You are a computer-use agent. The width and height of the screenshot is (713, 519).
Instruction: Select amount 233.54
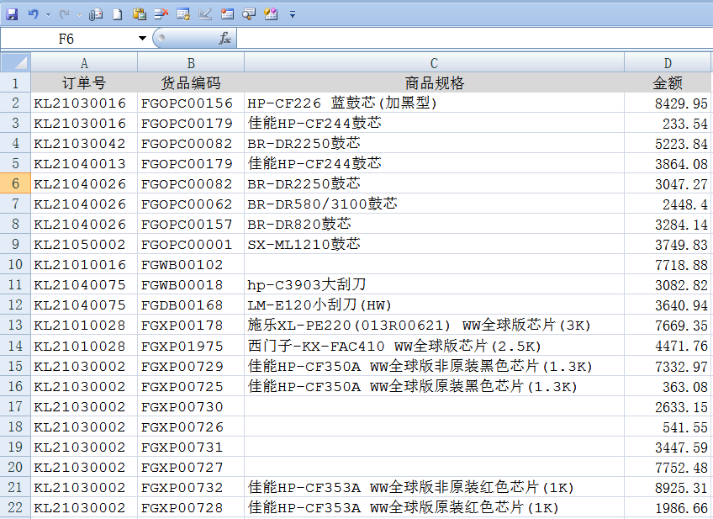click(668, 124)
